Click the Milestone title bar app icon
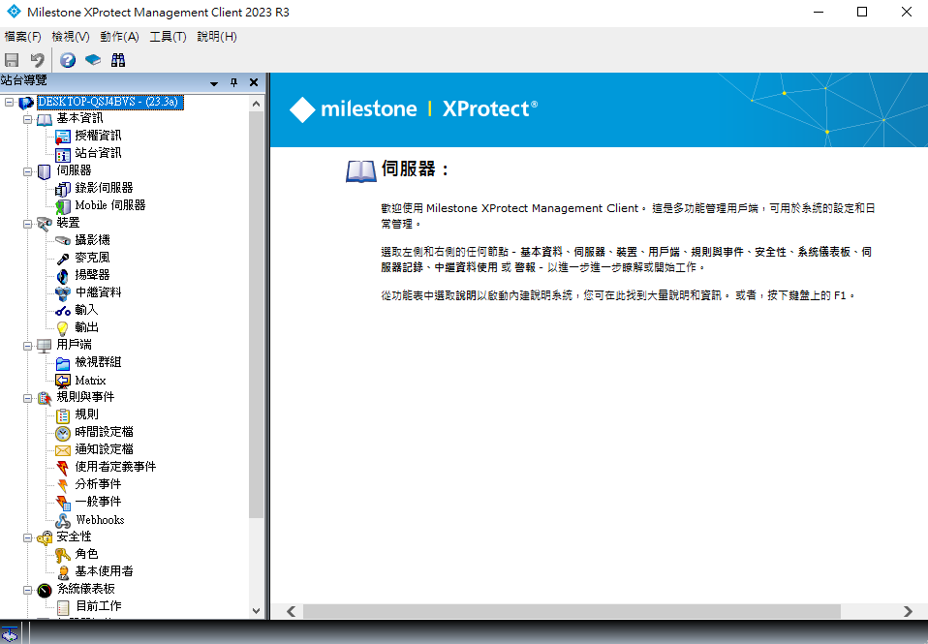Viewport: 928px width, 644px height. point(14,12)
